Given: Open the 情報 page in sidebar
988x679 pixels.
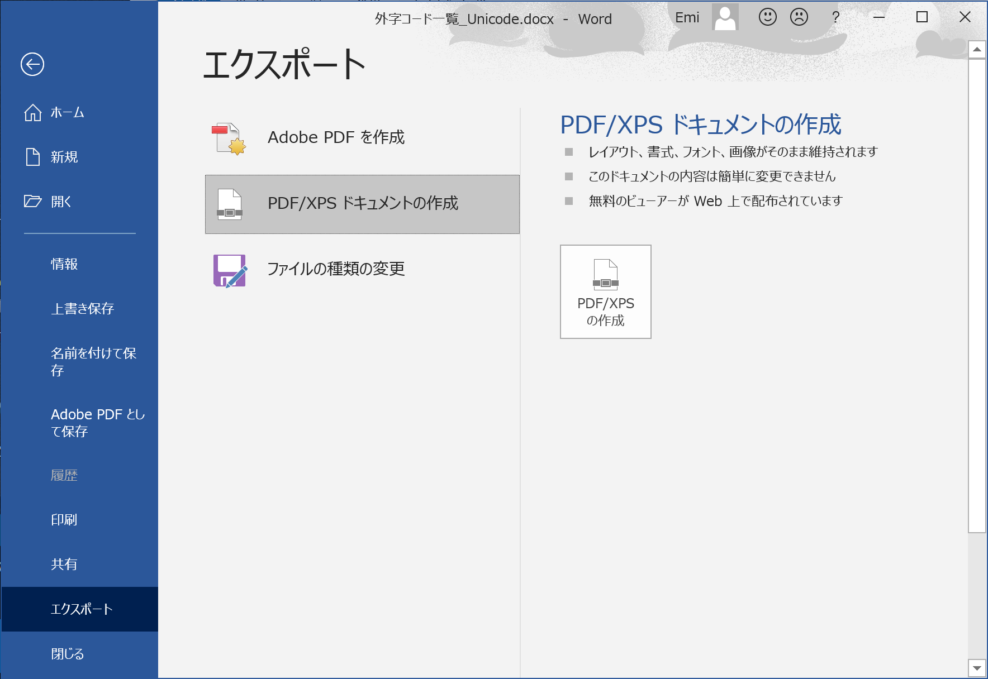Looking at the screenshot, I should coord(64,264).
